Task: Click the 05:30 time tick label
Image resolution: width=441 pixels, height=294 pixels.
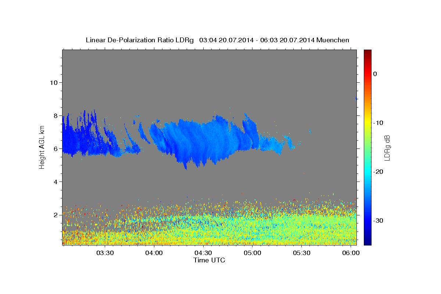Action: (302, 253)
